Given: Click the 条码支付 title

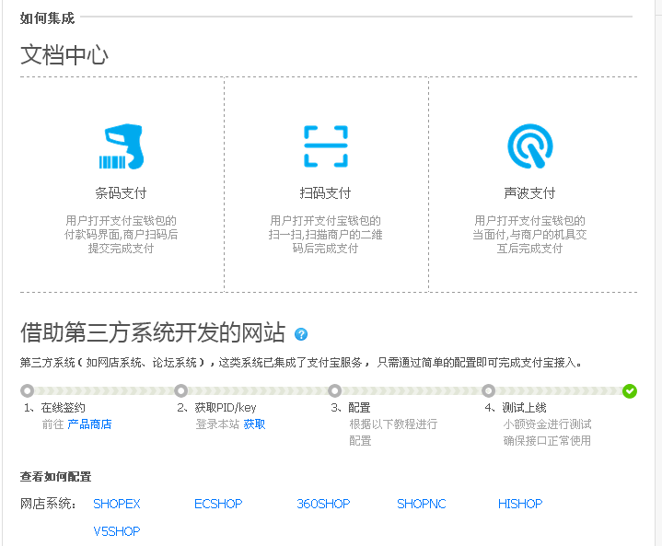Looking at the screenshot, I should [121, 193].
